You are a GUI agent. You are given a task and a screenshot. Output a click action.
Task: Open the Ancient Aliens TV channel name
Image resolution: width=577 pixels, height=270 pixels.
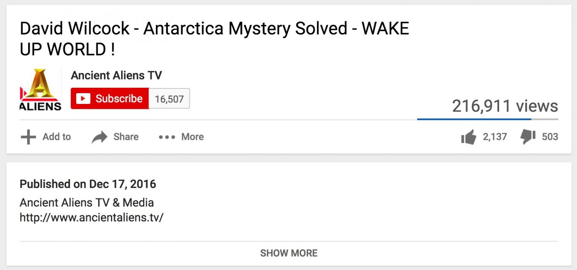pos(116,75)
